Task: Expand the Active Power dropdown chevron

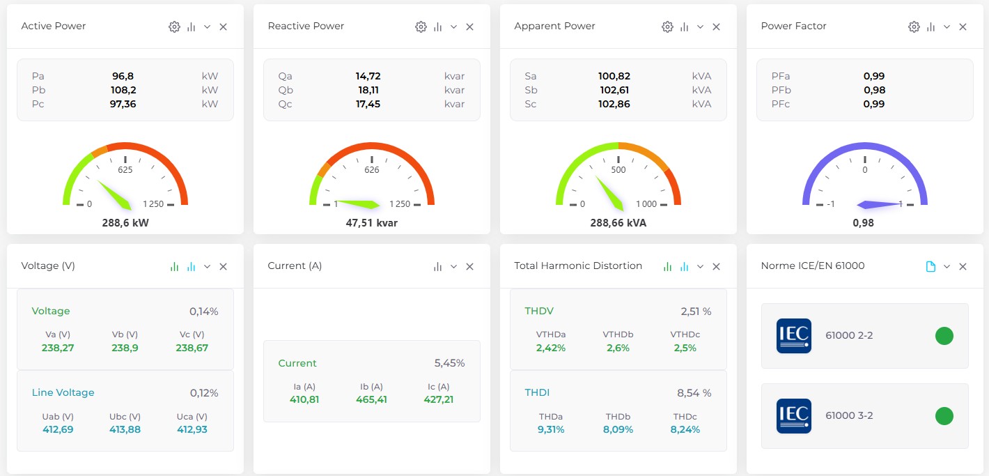Action: (207, 26)
